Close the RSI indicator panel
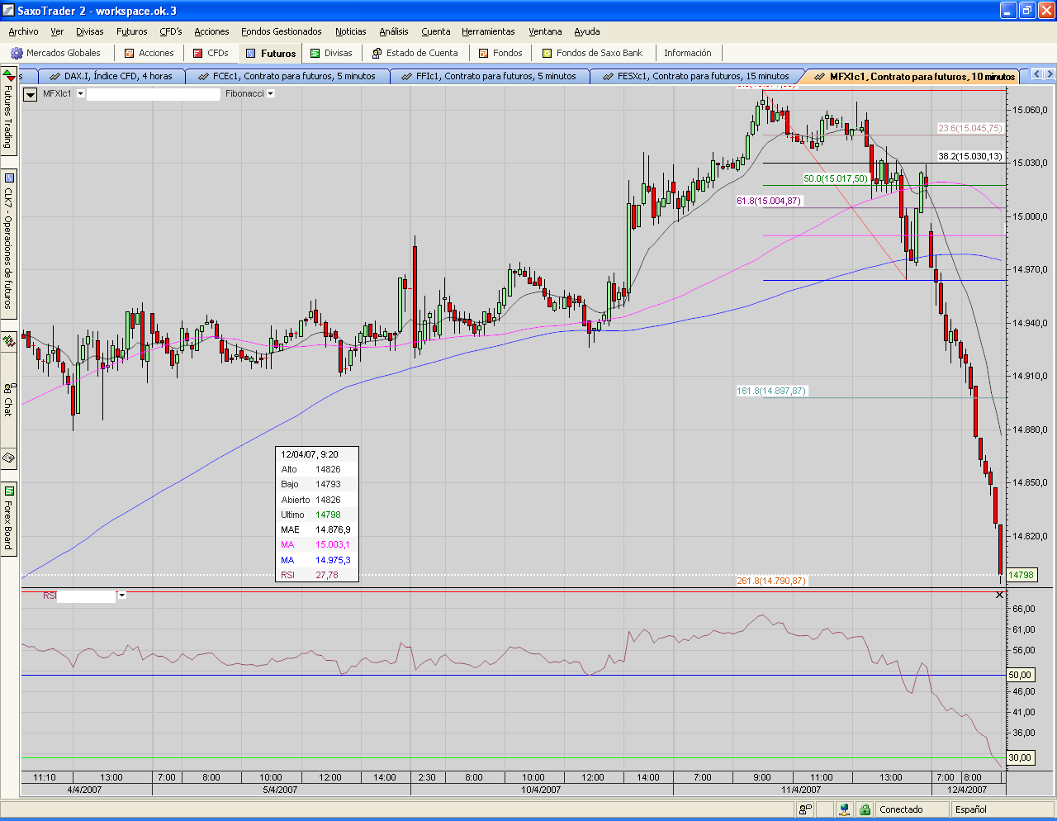1057x821 pixels. (999, 595)
